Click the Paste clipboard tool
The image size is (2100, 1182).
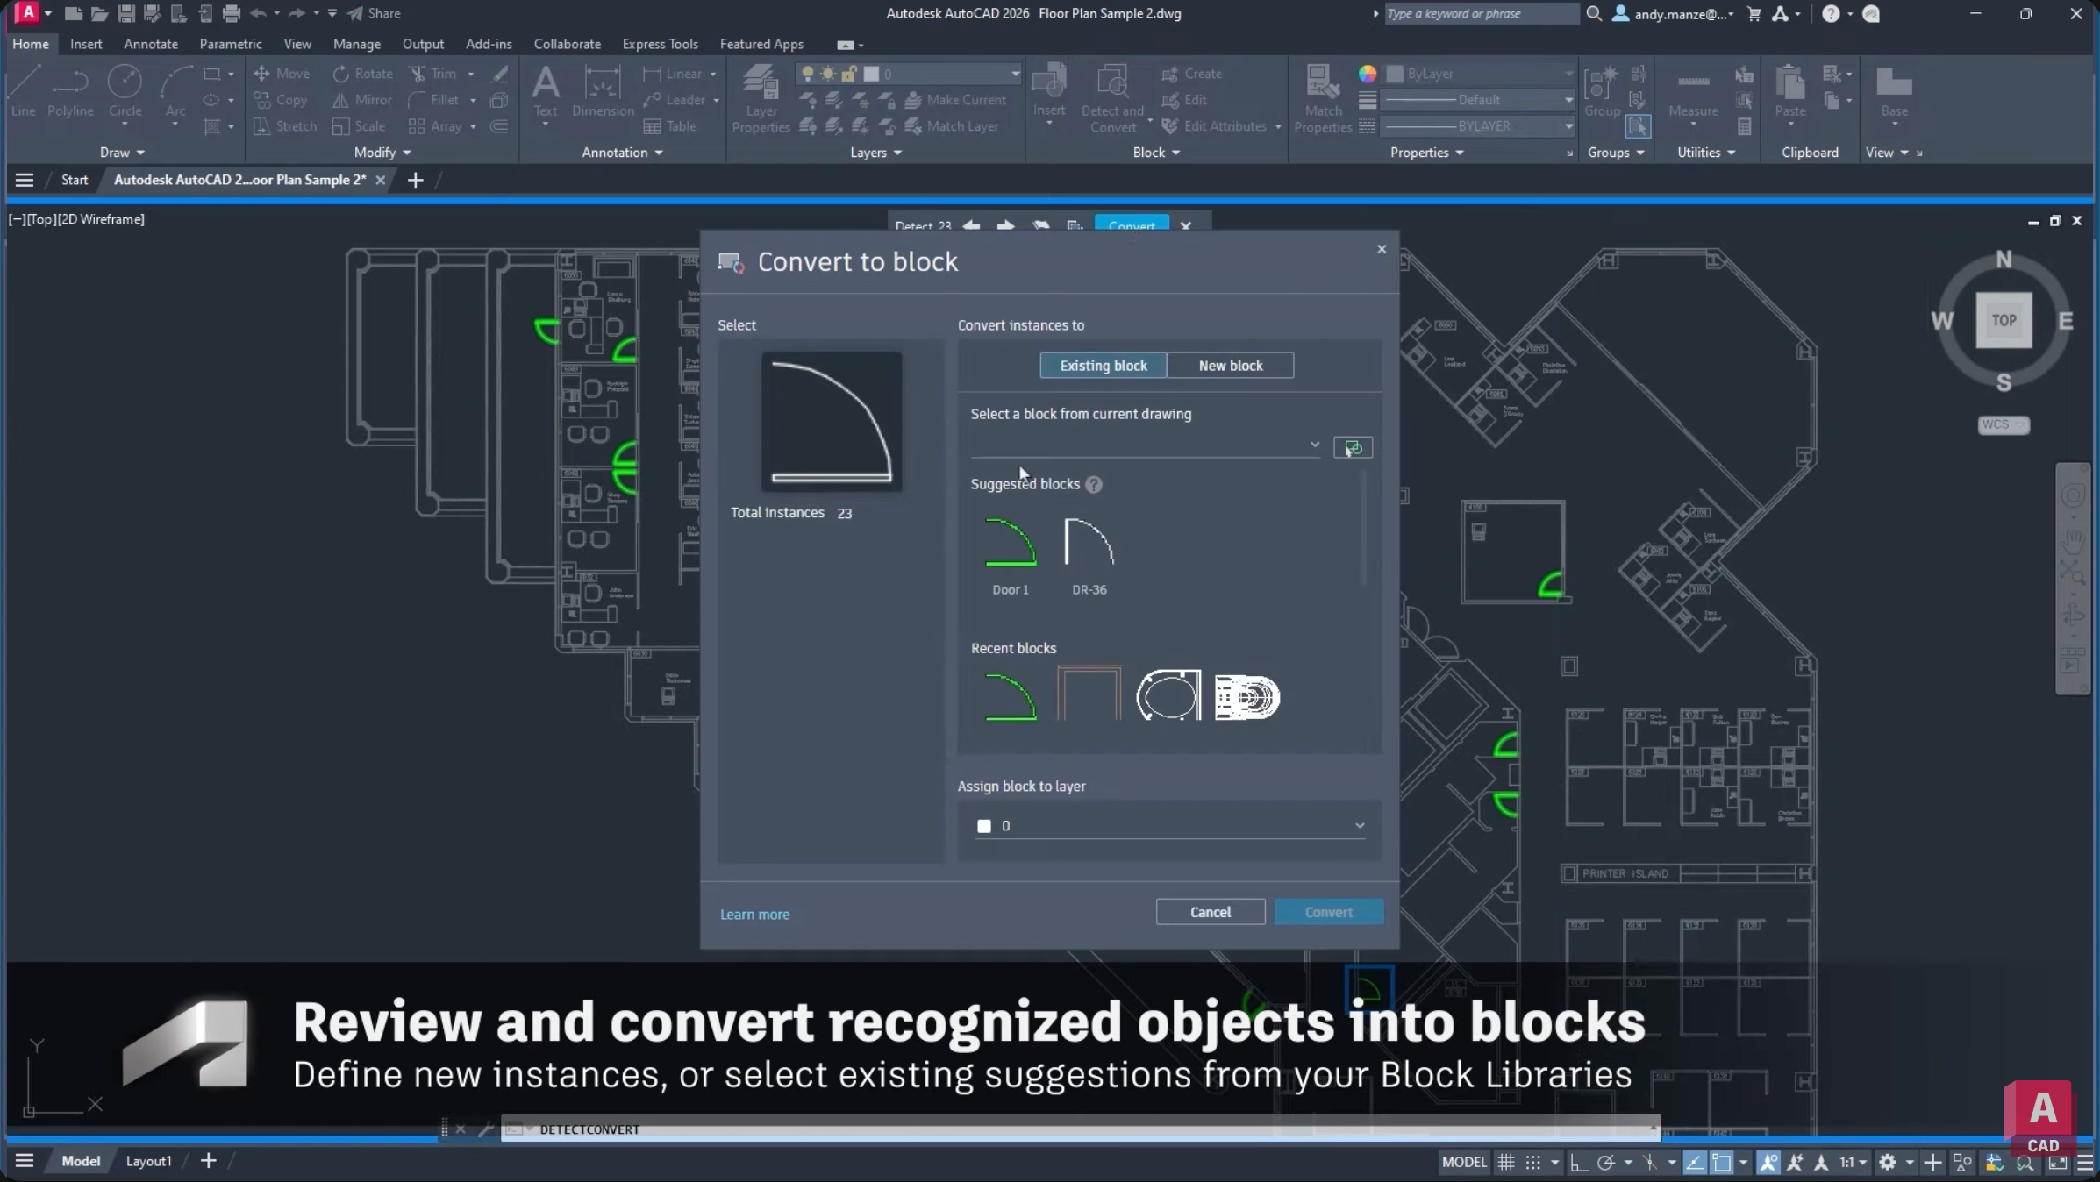tap(1790, 91)
